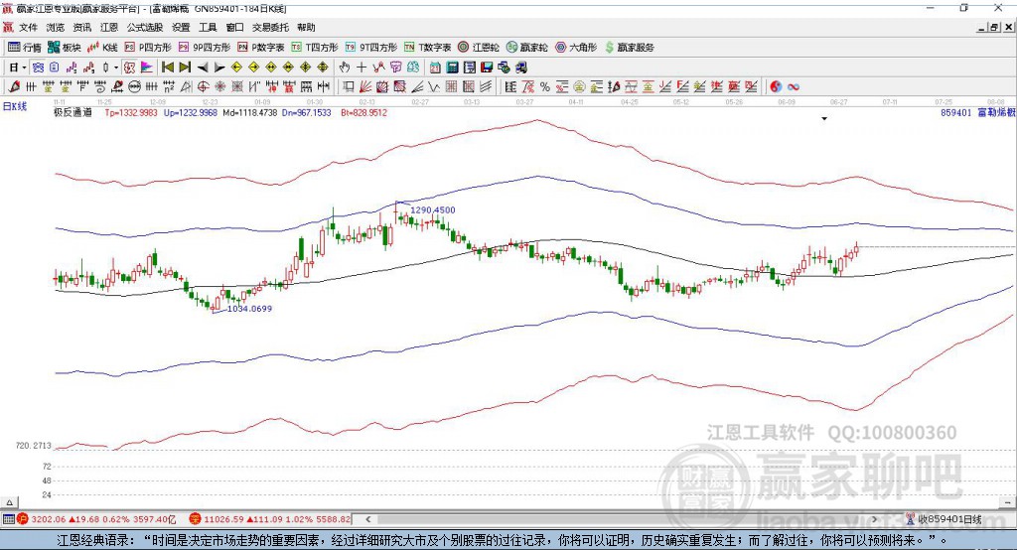
Task: Click the 板块 toolbar button
Action: coord(64,48)
